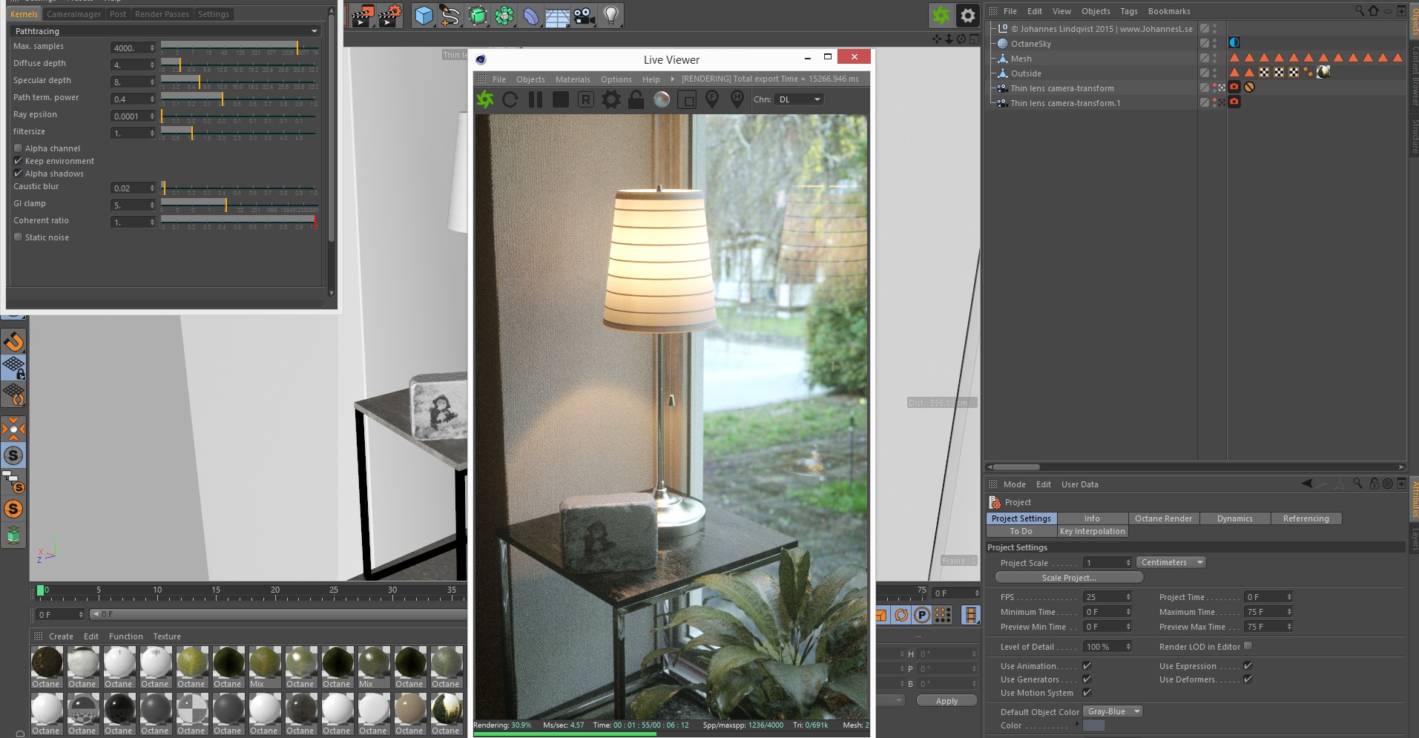Click the Light bulb object icon

(x=610, y=16)
